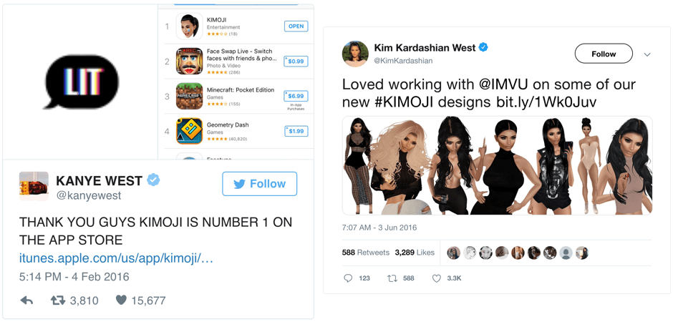
Task: Follow Kim Kardashian West
Action: click(x=603, y=54)
